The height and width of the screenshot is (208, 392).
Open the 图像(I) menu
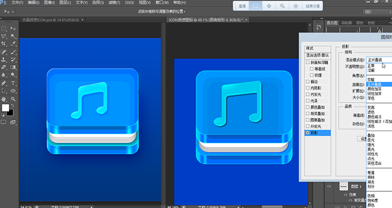[x=49, y=2]
